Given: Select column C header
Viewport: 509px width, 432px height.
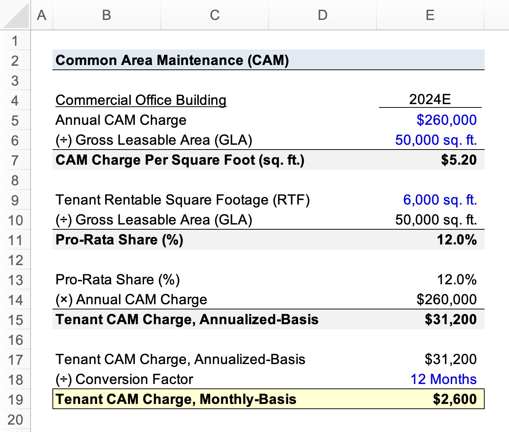Looking at the screenshot, I should 215,15.
